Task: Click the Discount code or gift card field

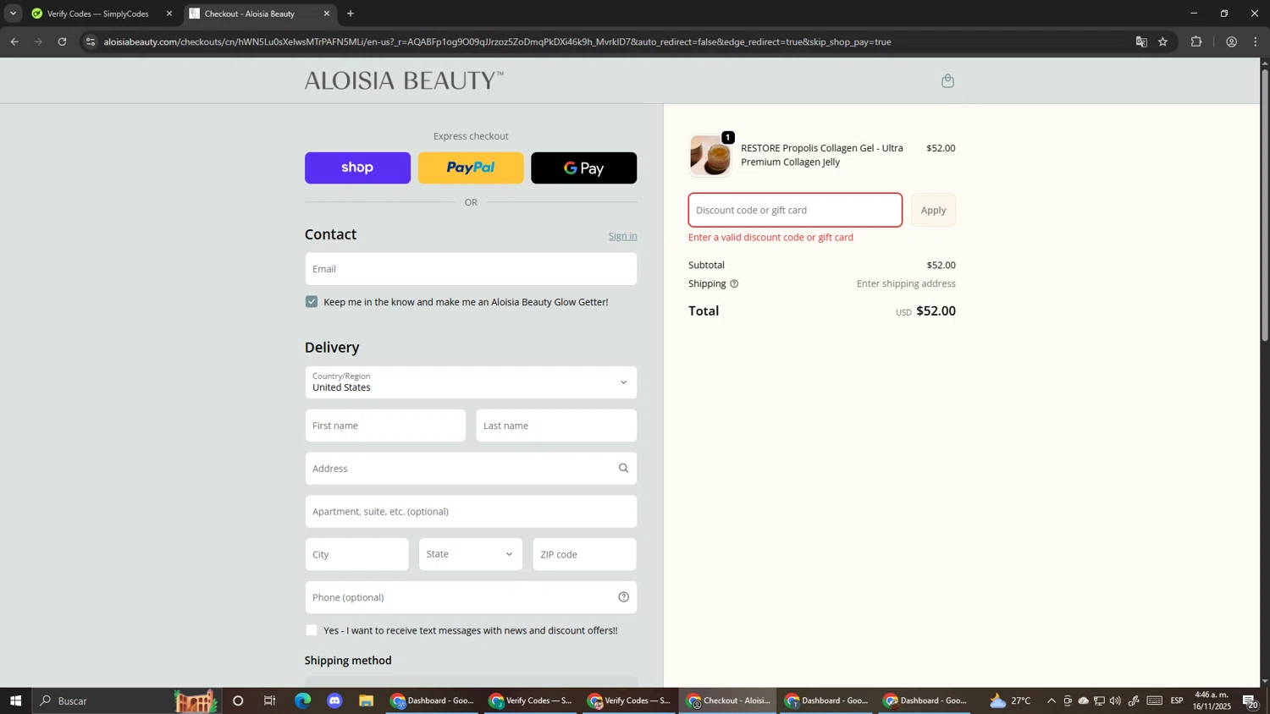Action: coord(795,210)
